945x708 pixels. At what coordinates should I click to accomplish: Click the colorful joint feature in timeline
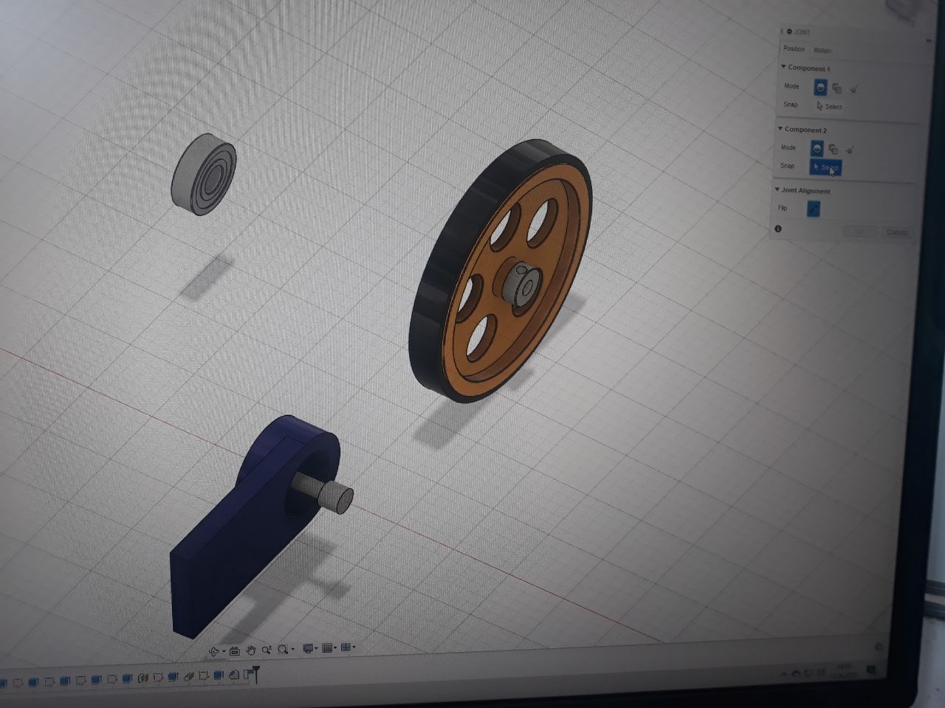[143, 678]
